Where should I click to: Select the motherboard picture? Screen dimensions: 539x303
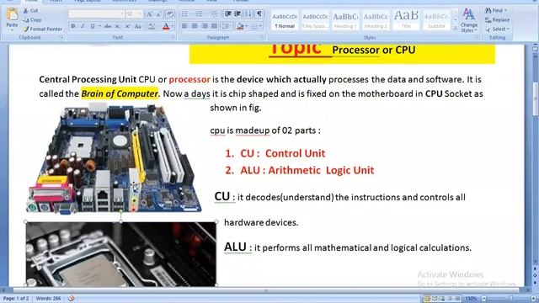tap(114, 158)
